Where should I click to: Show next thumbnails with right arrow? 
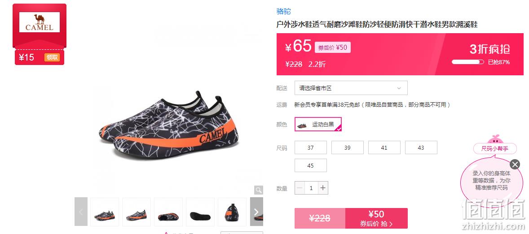pyautogui.click(x=256, y=212)
